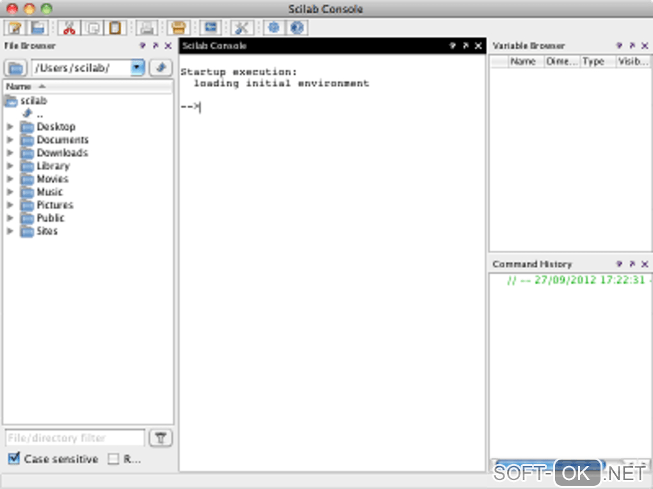Click the Scilab Console panel title bar
The width and height of the screenshot is (653, 489).
click(x=332, y=45)
